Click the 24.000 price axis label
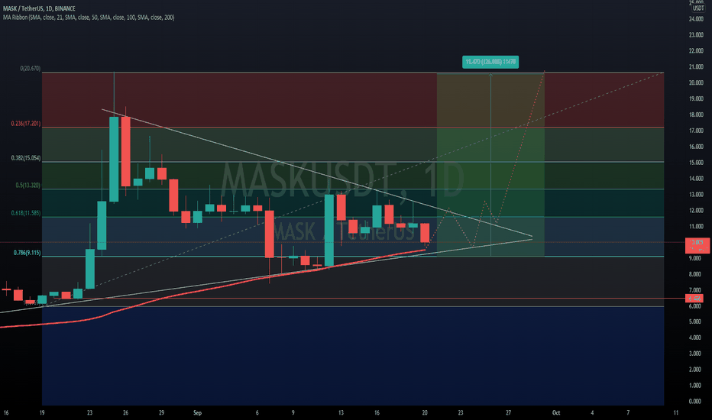Image resolution: width=712 pixels, height=420 pixels. pyautogui.click(x=696, y=19)
